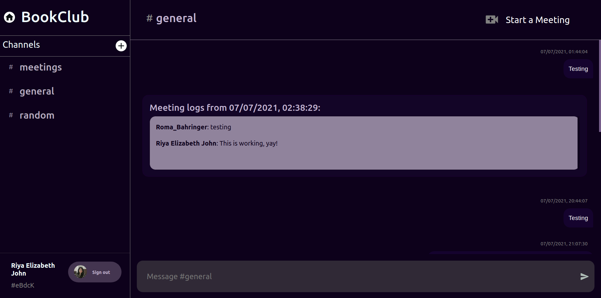Click the Testing message from 20:44:07
Viewport: 601px width, 298px height.
click(x=578, y=218)
